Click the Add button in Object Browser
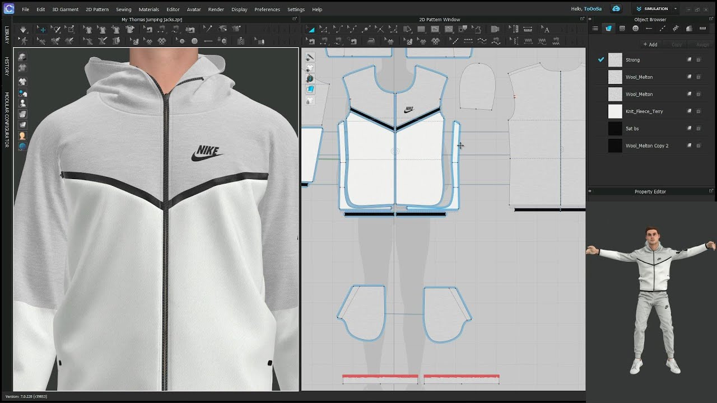The image size is (717, 403). click(650, 44)
